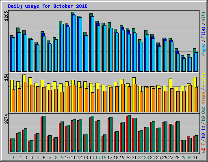The width and height of the screenshot is (208, 162).
Task: Click the green kB Out bar for day 4
Action: point(32,146)
